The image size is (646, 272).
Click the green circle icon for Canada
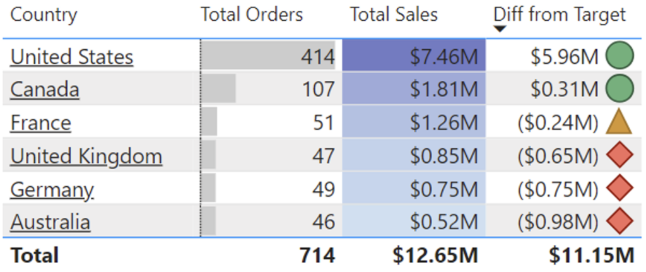[620, 90]
